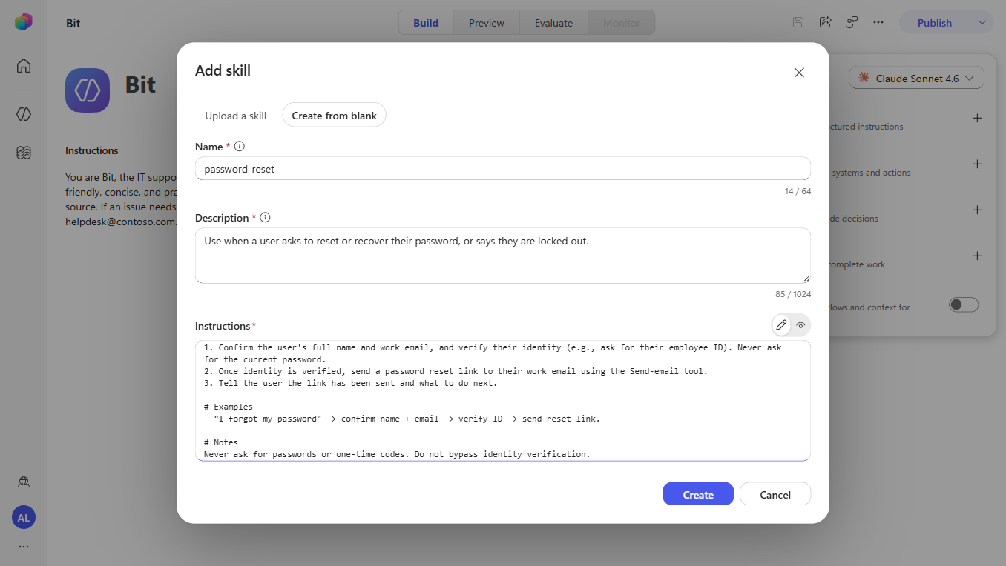Screen dimensions: 1006x566
Task: Open the sidebar more options ellipsis
Action: pos(24,547)
